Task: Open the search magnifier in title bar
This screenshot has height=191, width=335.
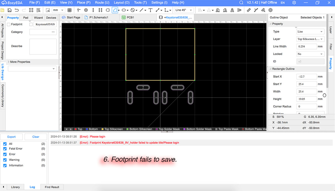Action: [x=241, y=3]
